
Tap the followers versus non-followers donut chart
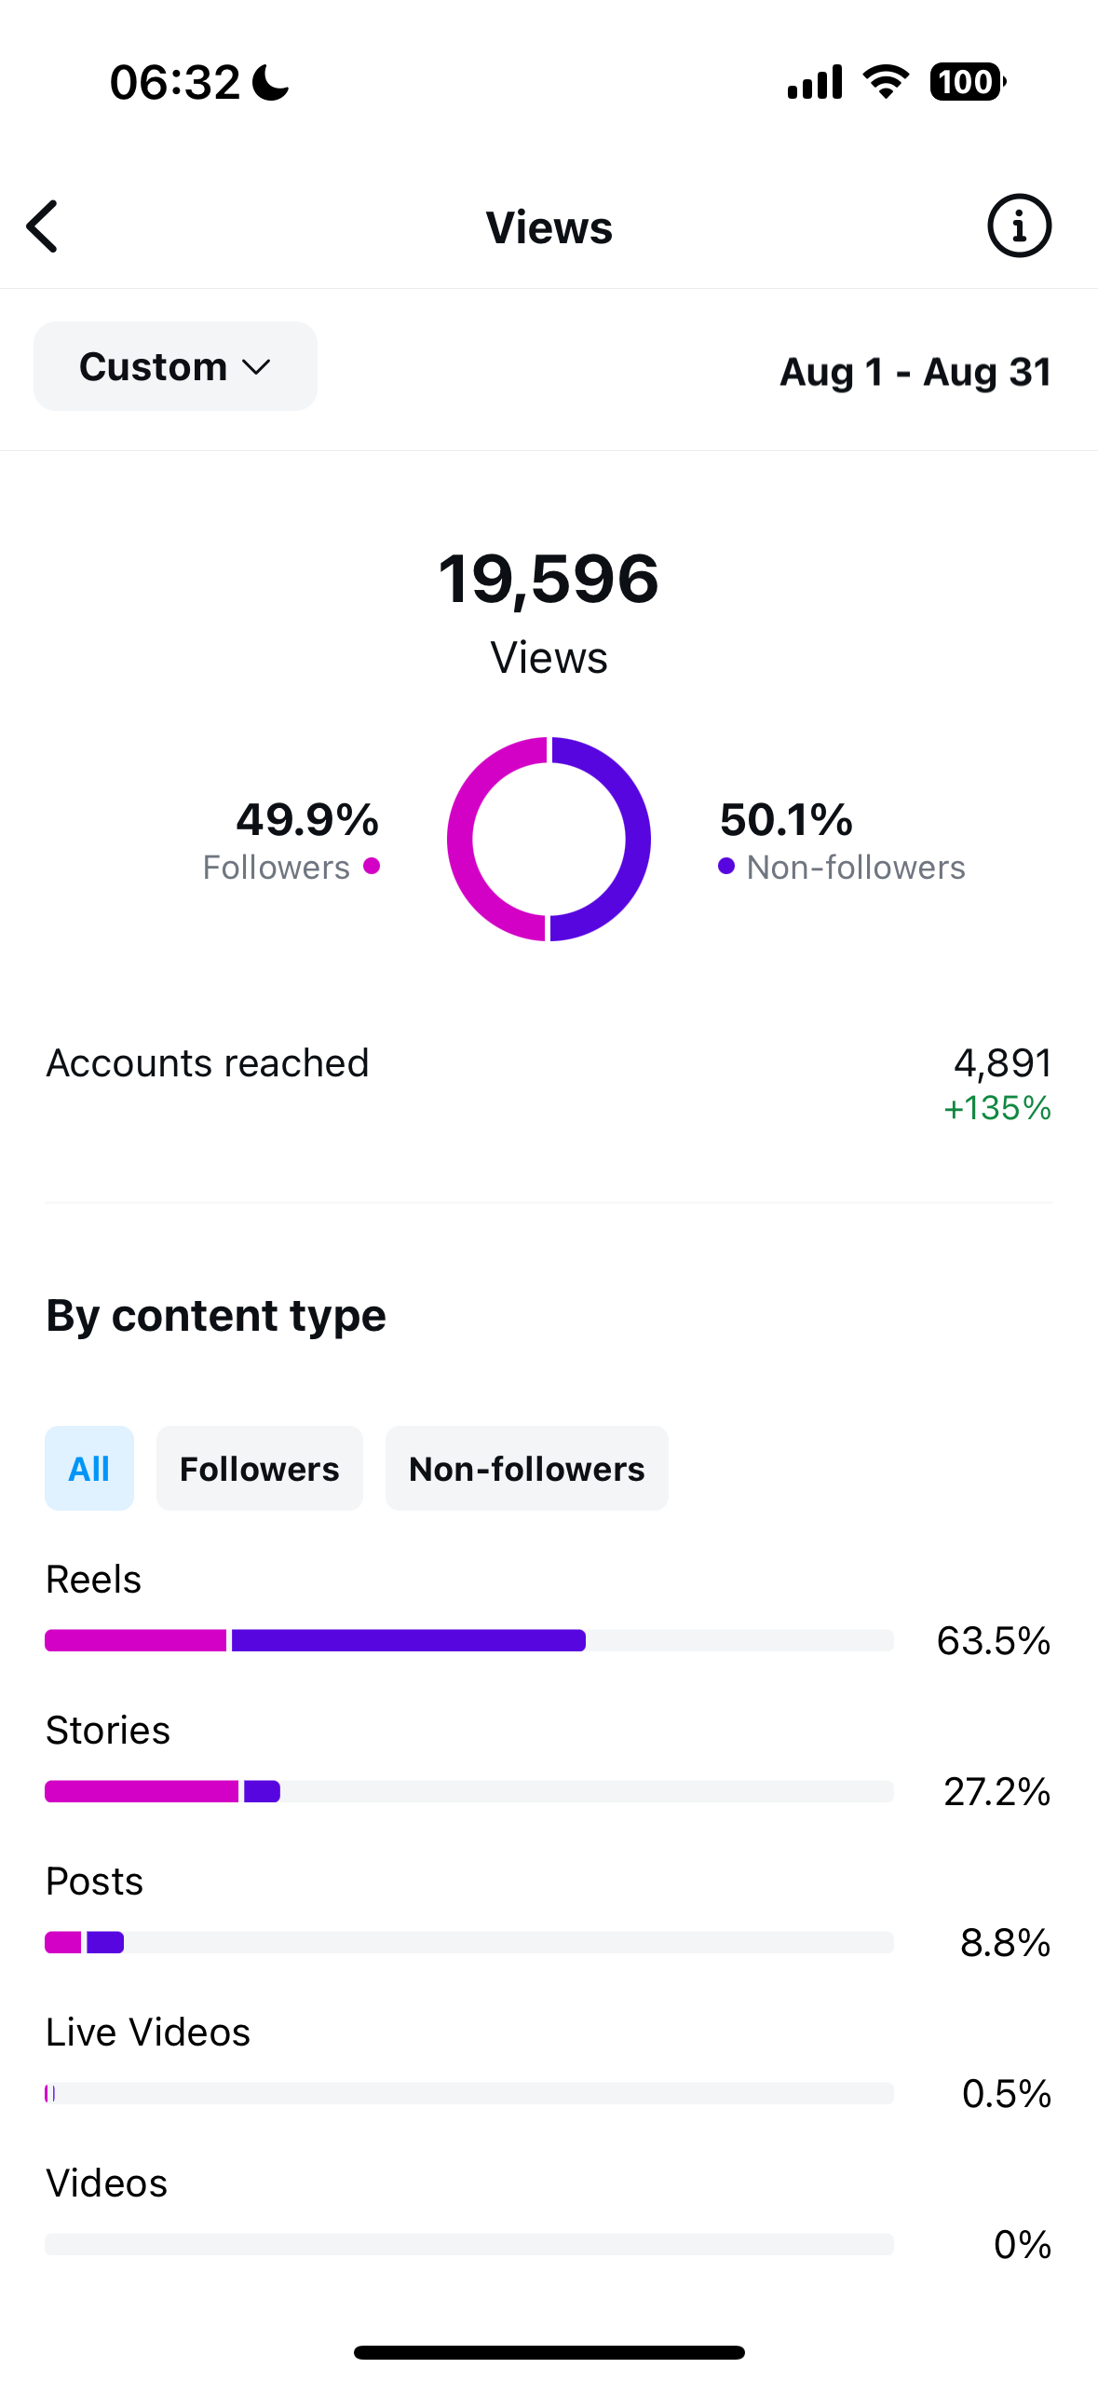coord(549,839)
